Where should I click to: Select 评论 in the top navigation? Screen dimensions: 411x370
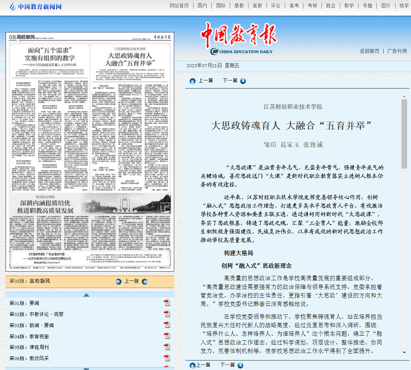pos(276,6)
